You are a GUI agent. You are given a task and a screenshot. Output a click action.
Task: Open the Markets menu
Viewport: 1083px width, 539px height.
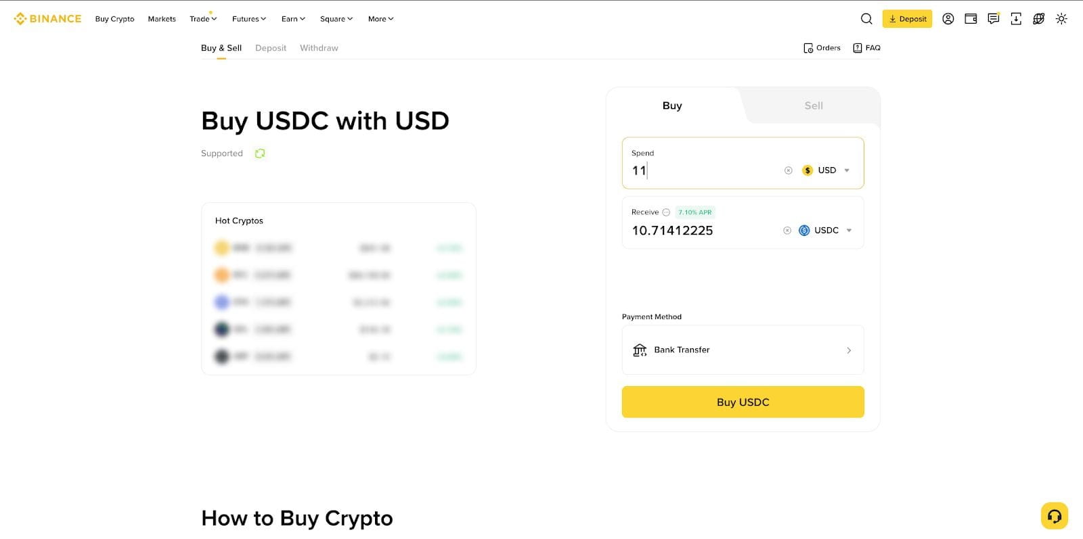click(x=161, y=19)
